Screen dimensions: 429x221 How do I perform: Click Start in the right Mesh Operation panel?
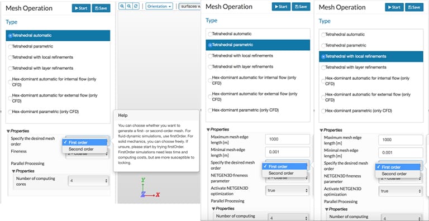coord(394,7)
